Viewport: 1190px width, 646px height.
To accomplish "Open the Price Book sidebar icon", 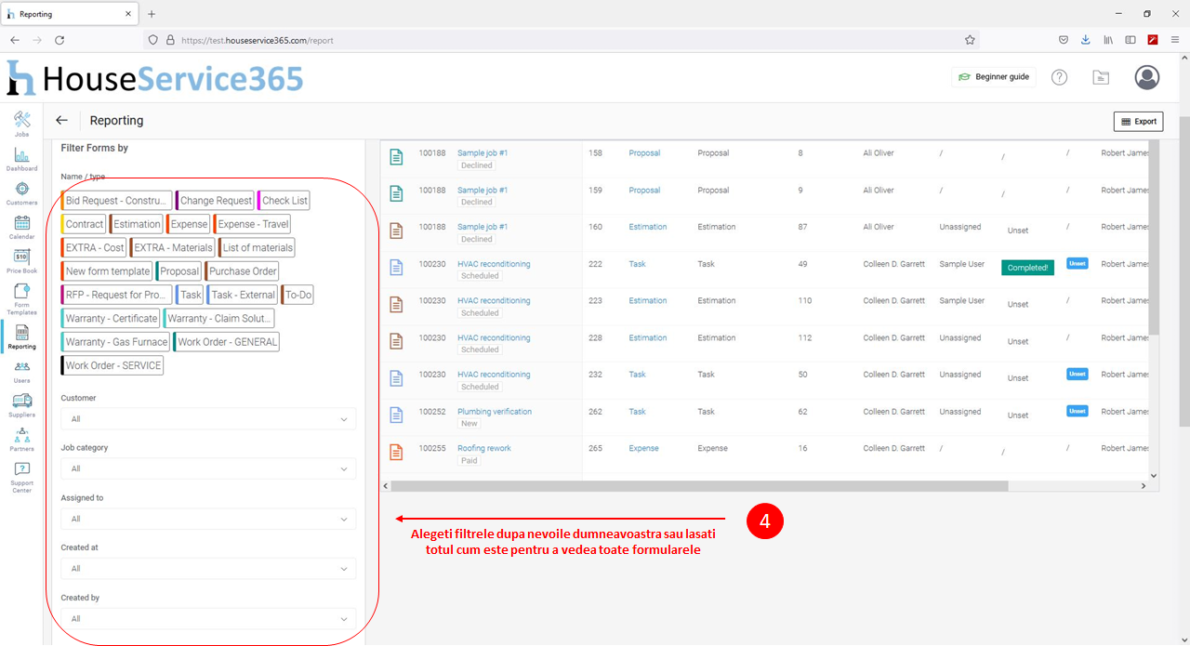I will click(21, 262).
